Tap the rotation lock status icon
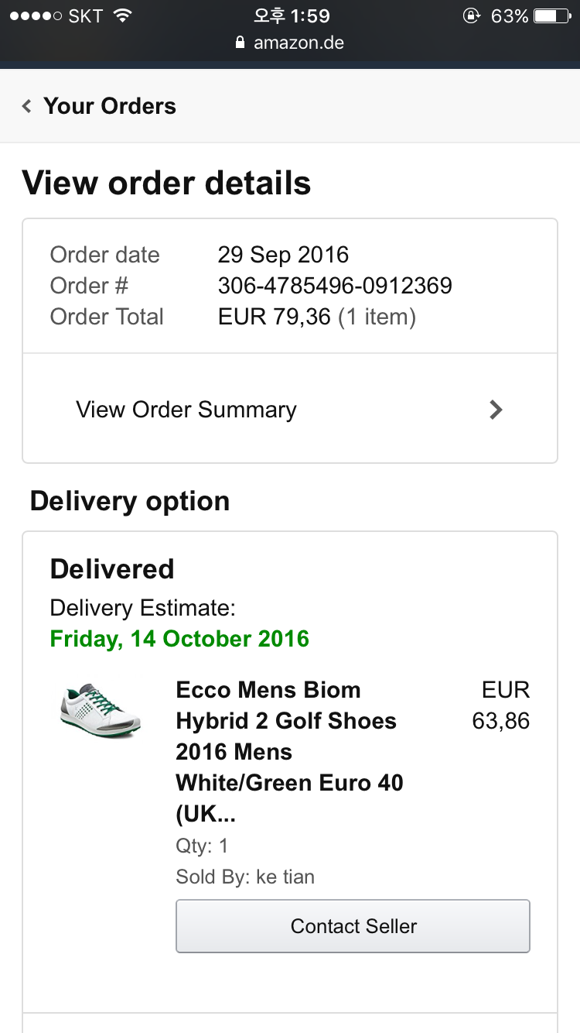The height and width of the screenshot is (1033, 580). click(x=471, y=15)
